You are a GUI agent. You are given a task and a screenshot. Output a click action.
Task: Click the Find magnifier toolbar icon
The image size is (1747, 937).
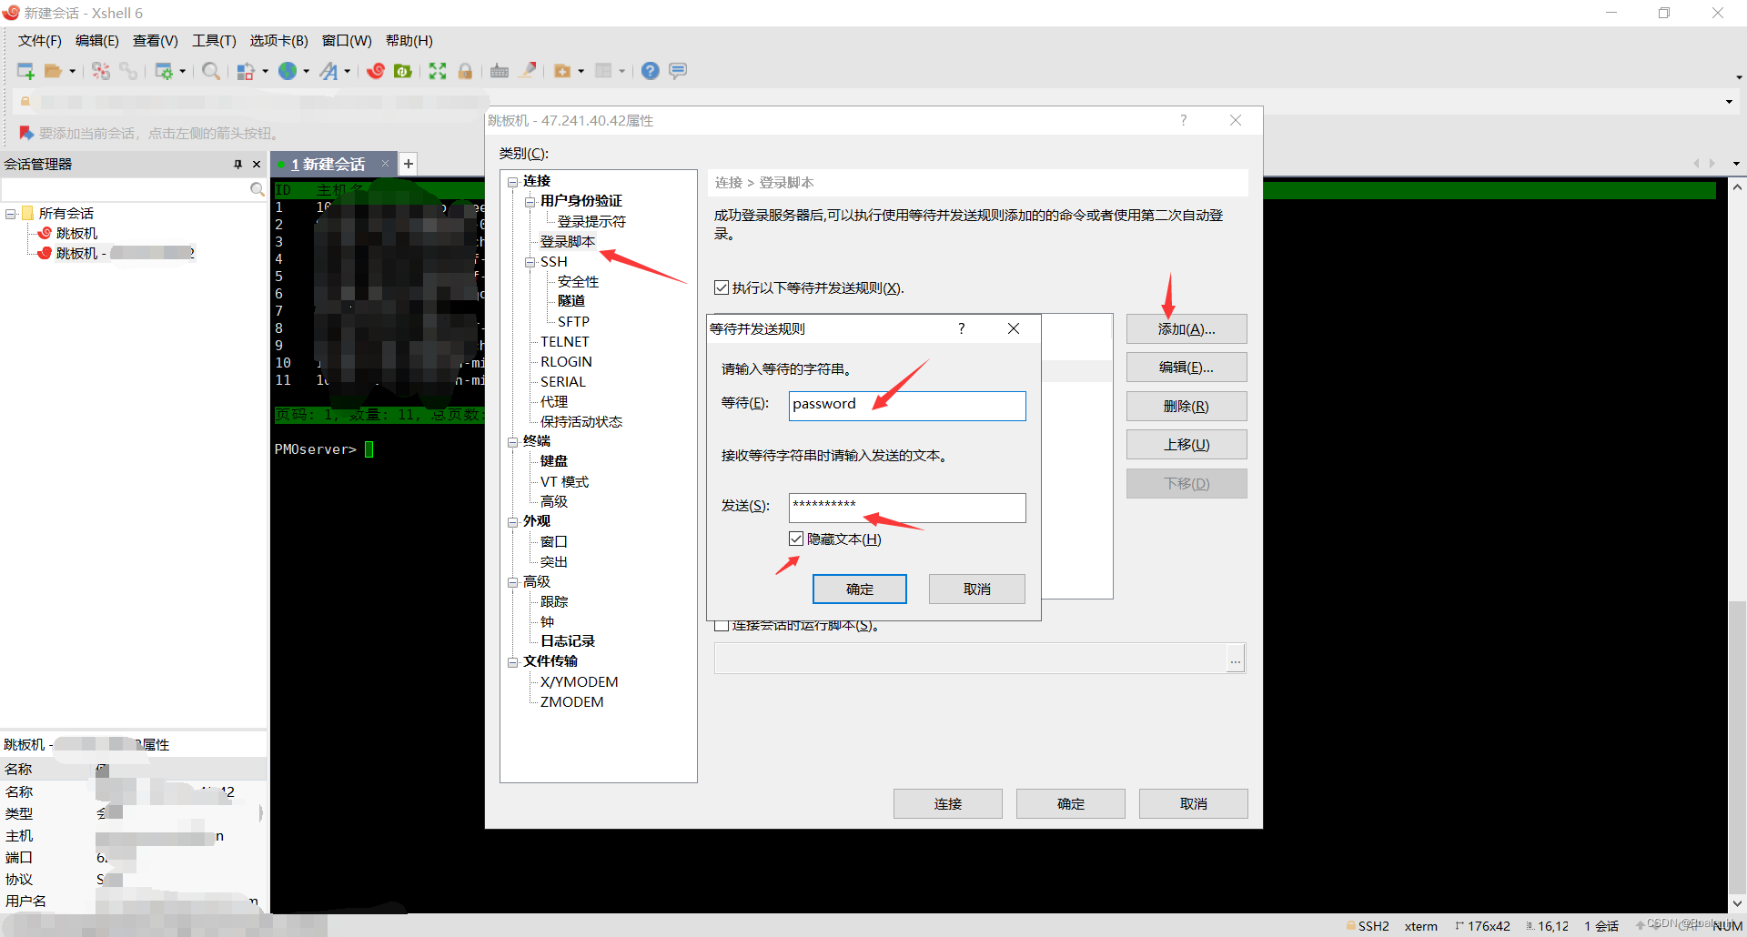tap(211, 71)
